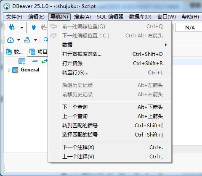
Task: Click the create new project folder icon
Action: 22,61
